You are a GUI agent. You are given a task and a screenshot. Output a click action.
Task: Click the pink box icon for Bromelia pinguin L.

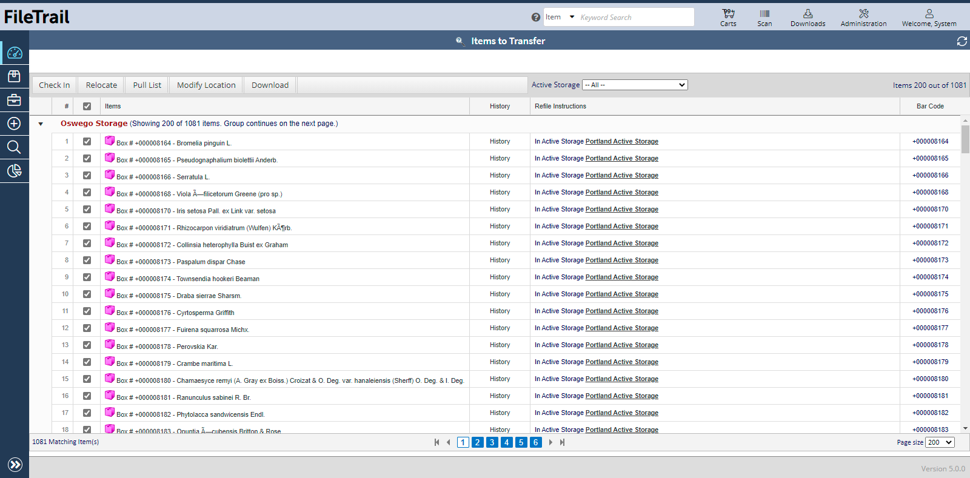110,141
